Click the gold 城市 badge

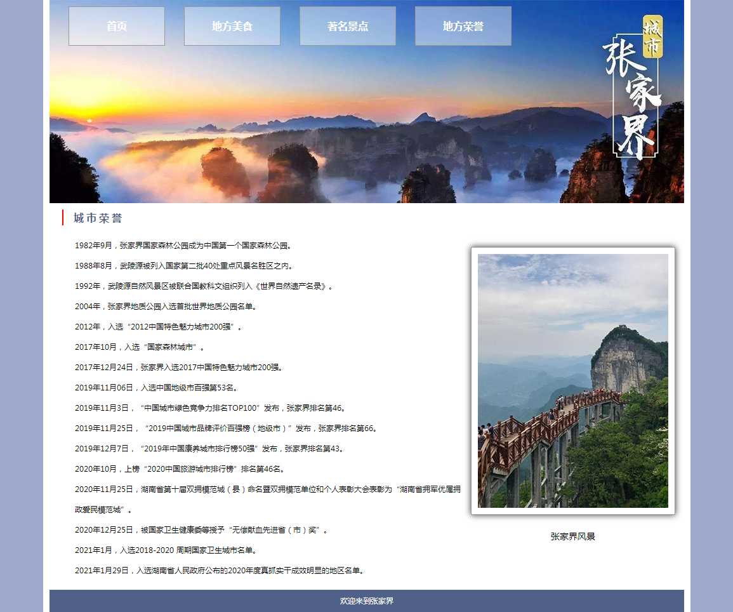[652, 36]
